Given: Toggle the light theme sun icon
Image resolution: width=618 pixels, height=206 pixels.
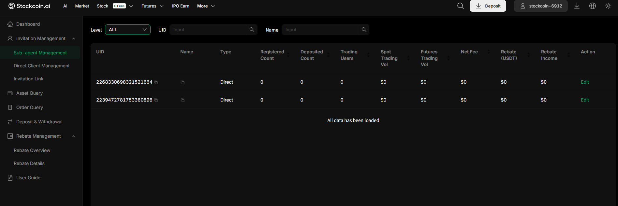Looking at the screenshot, I should pyautogui.click(x=608, y=6).
